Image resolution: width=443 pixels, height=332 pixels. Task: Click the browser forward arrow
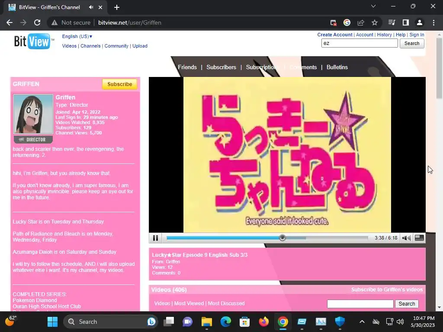click(x=23, y=22)
